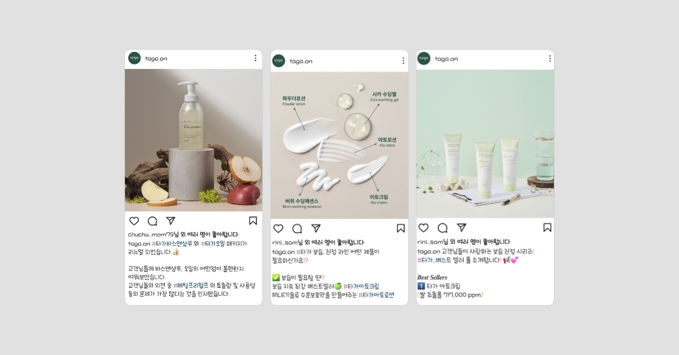Toggle bookmark on the Best Sellers post

point(547,228)
